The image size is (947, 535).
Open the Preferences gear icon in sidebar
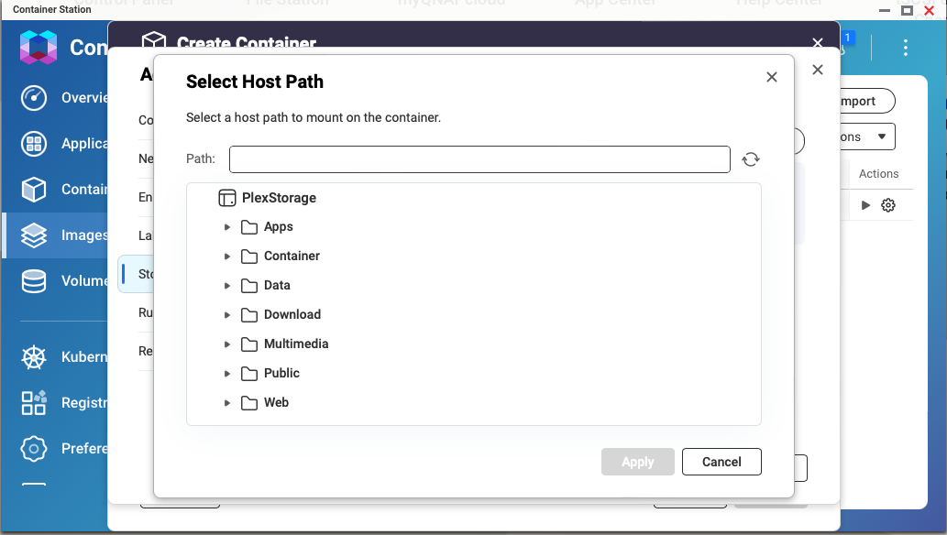tap(34, 449)
